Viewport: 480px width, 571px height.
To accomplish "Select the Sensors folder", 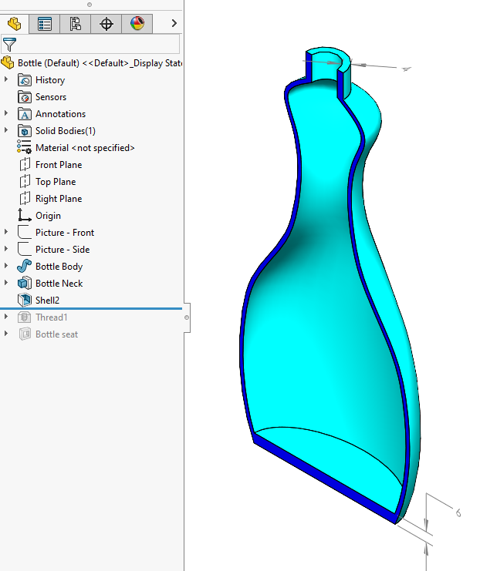I will coord(50,97).
